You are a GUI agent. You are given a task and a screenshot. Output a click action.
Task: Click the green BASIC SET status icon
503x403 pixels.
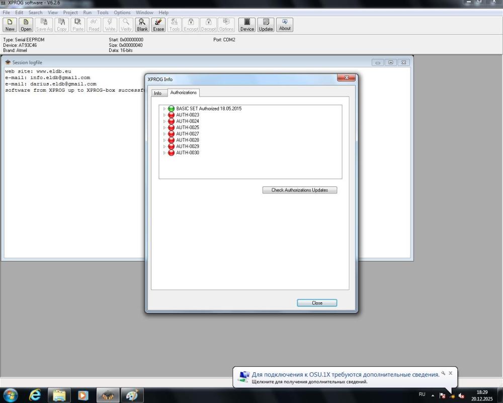pyautogui.click(x=172, y=109)
